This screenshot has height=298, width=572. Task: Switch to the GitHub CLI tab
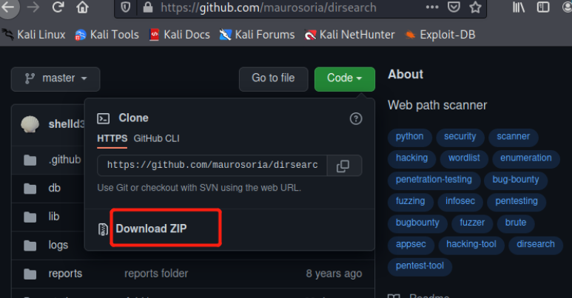pos(156,138)
